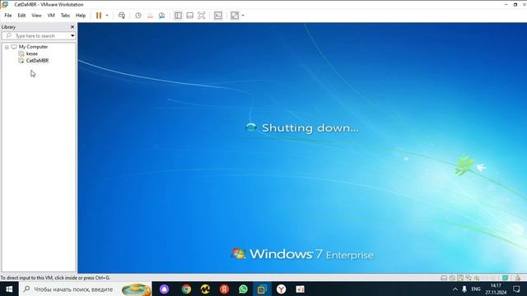Image resolution: width=527 pixels, height=296 pixels.
Task: Toggle the thumbnail bar view icon
Action: click(x=189, y=16)
